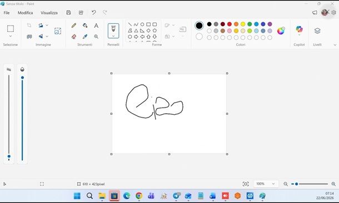Open the Layers (Livelli) panel icon

[317, 31]
